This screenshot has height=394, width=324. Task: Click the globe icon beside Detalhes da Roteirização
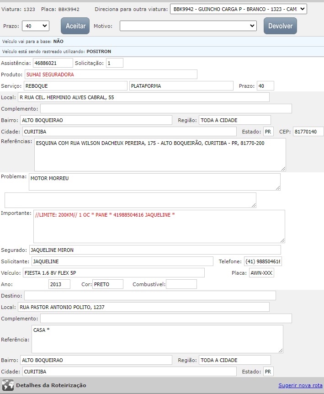pos(8,385)
